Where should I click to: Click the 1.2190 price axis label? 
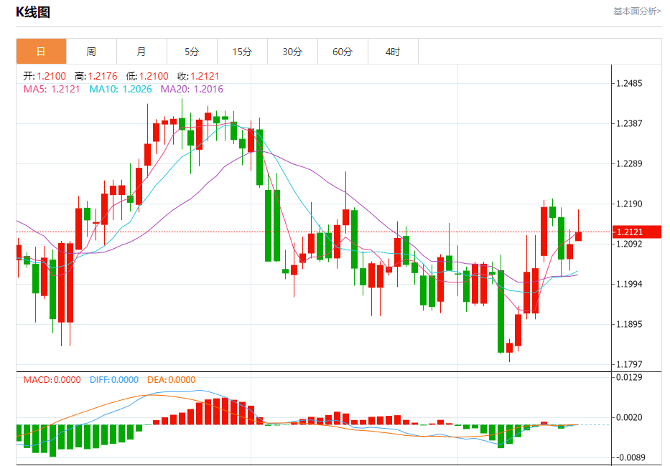[x=629, y=204]
